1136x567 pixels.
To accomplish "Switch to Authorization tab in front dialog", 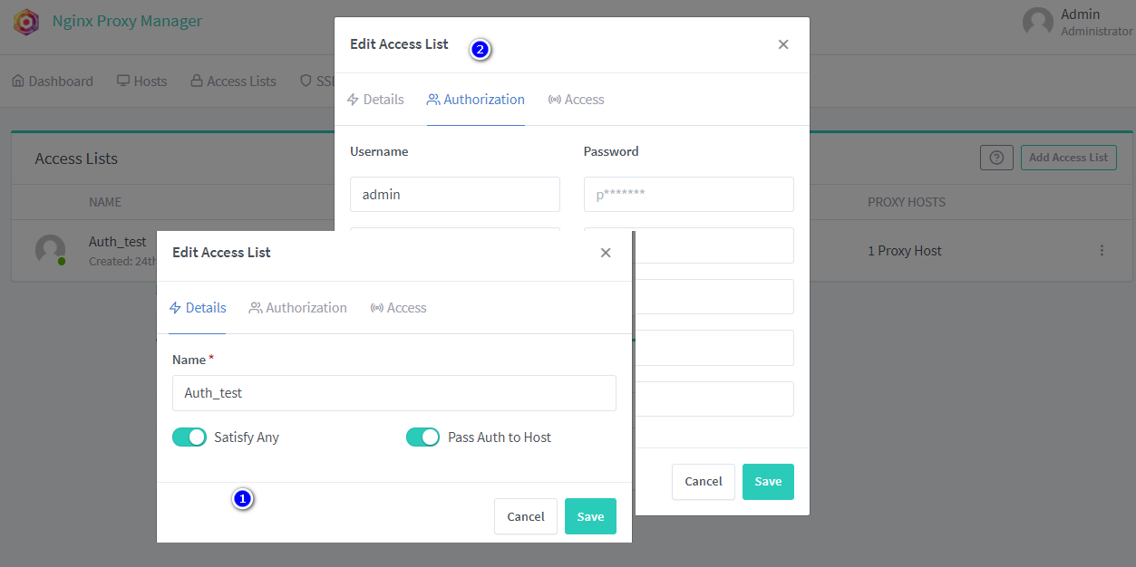I will (x=298, y=308).
